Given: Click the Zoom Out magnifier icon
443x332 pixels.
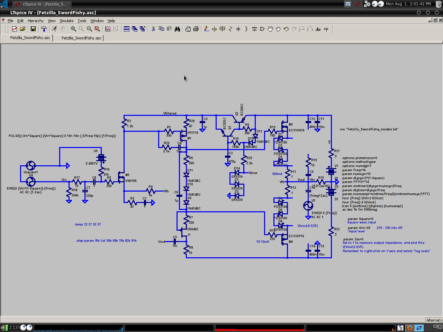Looking at the screenshot, I should click(x=89, y=29).
